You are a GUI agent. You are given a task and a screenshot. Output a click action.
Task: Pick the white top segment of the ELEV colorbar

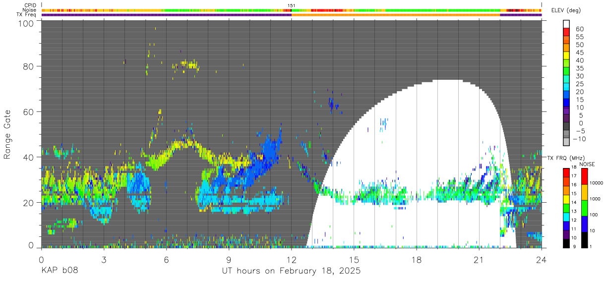click(x=566, y=24)
